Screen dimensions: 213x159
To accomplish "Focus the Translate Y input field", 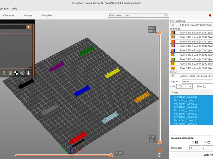I will pos(207,148).
